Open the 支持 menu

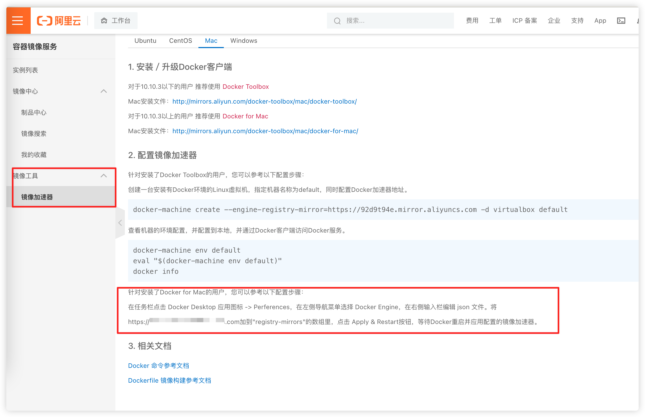pyautogui.click(x=577, y=21)
